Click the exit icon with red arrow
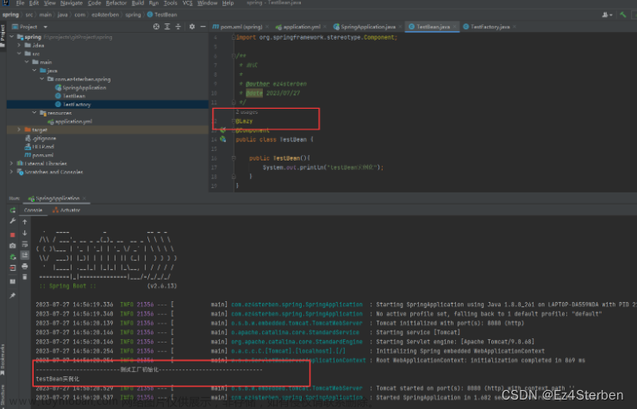Image resolution: width=637 pixels, height=409 pixels. pyautogui.click(x=13, y=268)
